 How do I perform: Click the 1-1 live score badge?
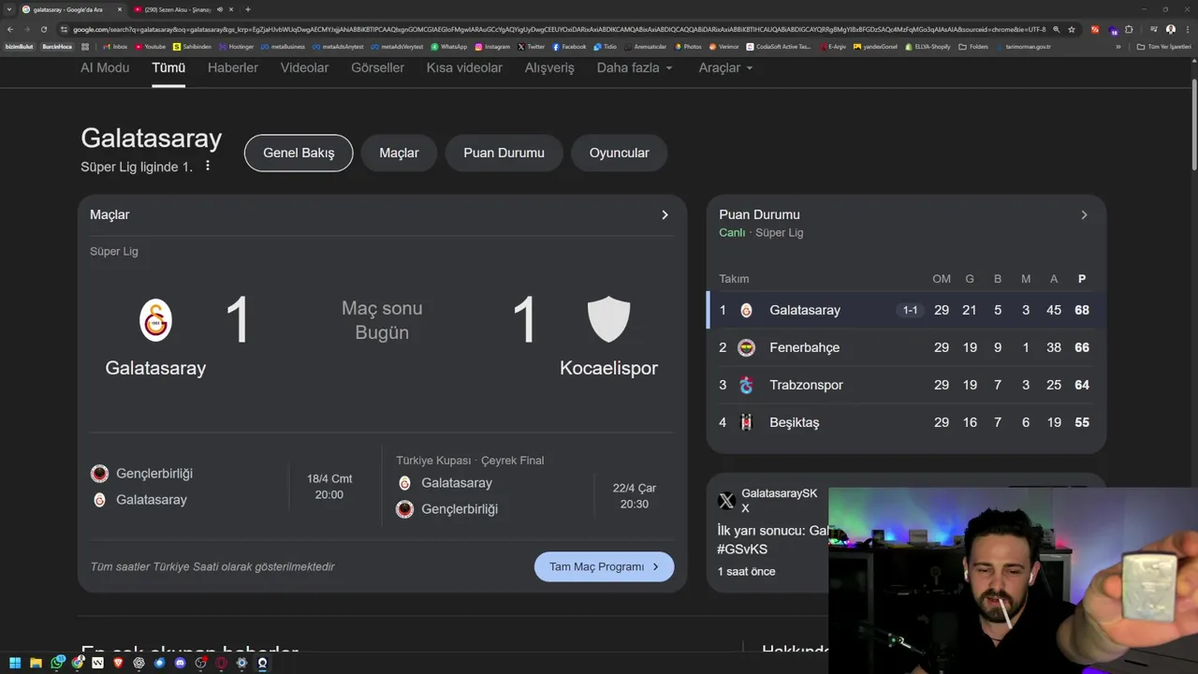(910, 310)
